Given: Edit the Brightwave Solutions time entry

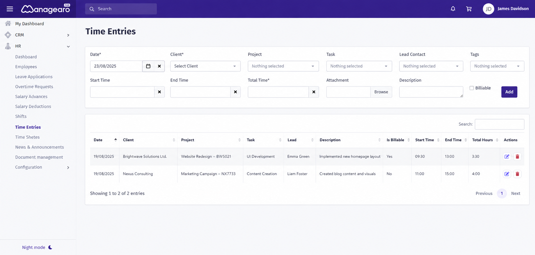Looking at the screenshot, I should click(507, 157).
